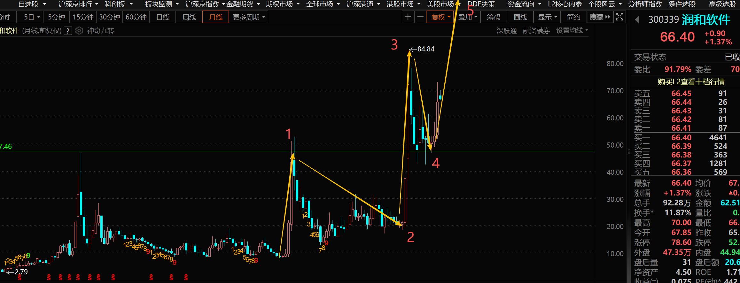Open DDE决策 menu item
Screen dimensions: 740x283
point(481,4)
